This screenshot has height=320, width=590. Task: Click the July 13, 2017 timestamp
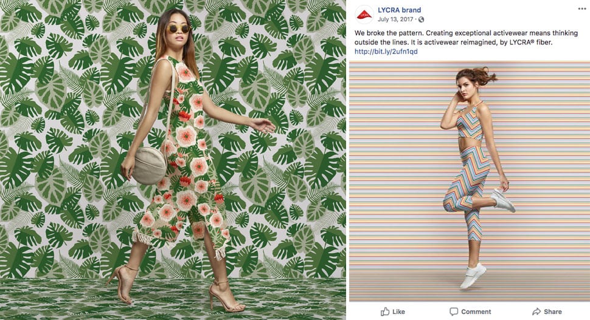[396, 19]
